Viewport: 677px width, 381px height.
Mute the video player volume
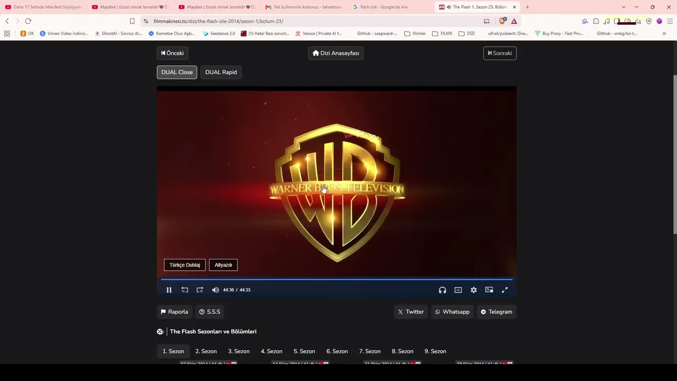pos(215,290)
